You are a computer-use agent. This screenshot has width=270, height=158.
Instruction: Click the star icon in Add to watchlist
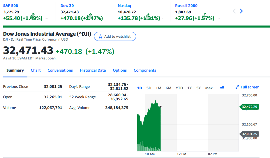[100, 37]
